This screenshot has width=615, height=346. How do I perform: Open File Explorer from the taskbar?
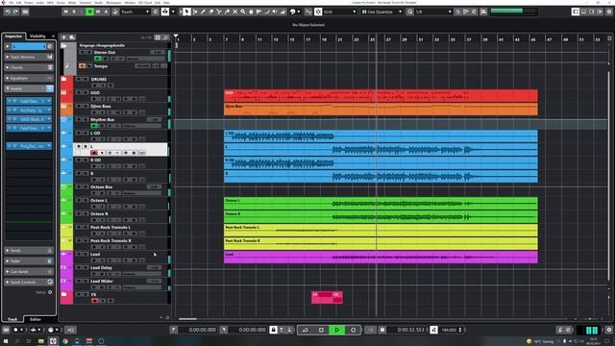tap(40, 341)
